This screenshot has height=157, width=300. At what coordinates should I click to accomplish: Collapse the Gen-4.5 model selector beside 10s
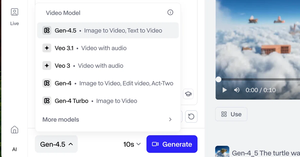point(56,144)
